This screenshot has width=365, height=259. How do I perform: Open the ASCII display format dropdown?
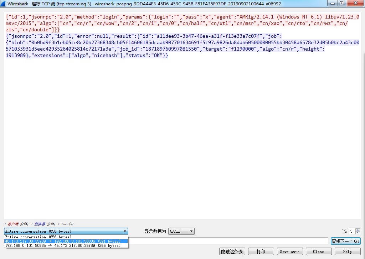click(x=181, y=231)
